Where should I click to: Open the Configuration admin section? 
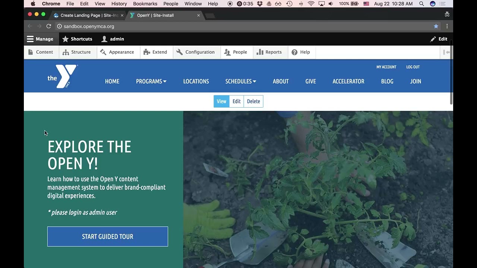(196, 52)
